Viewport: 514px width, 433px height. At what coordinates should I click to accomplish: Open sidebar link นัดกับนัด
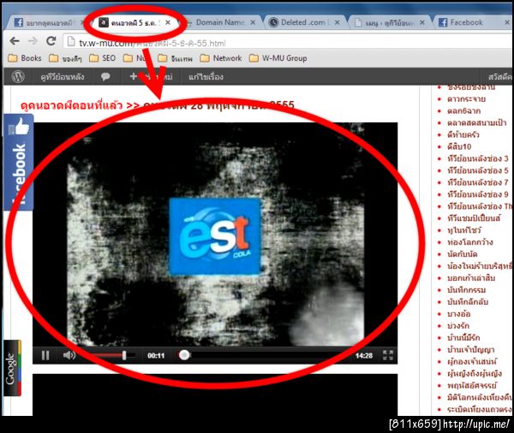[x=462, y=254]
